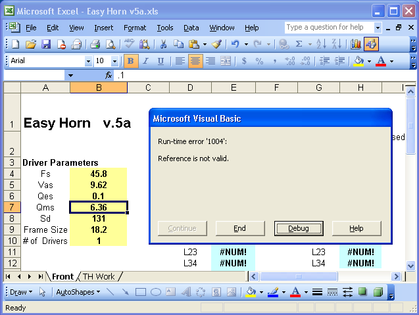This screenshot has height=315, width=419.
Task: Click the blue Line Color brush in Drawing toolbar
Action: point(273,292)
